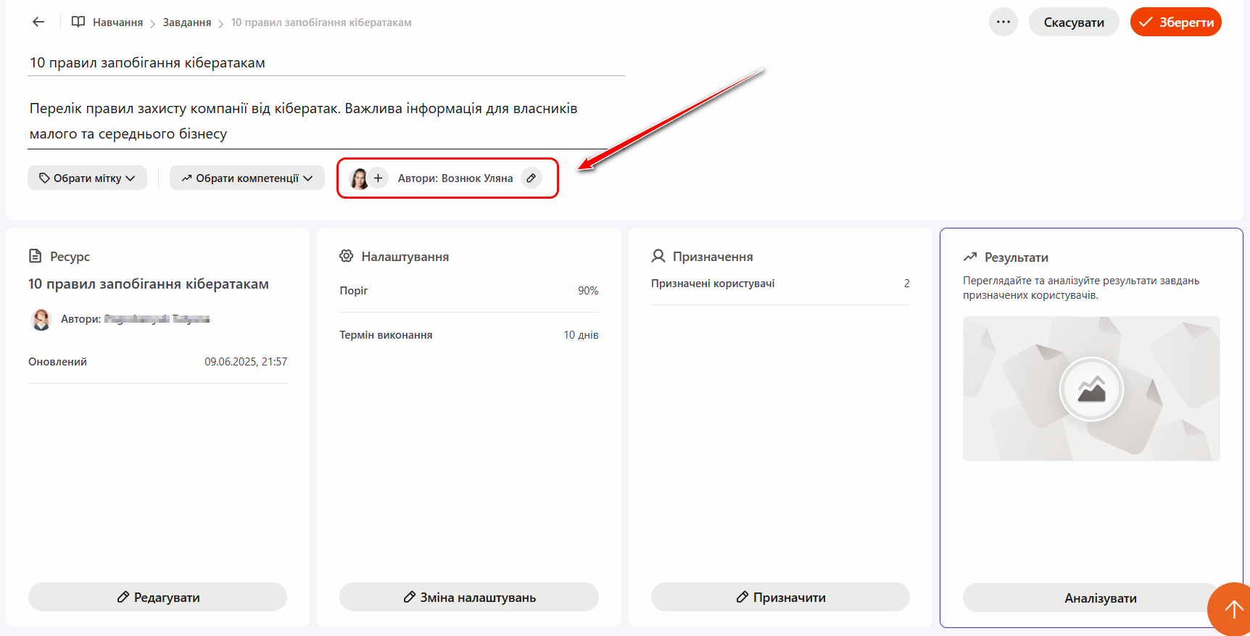1250x636 pixels.
Task: Open the Навчання breadcrumb item
Action: (117, 22)
